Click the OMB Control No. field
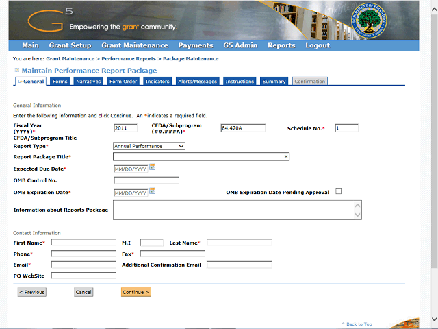Image resolution: width=438 pixels, height=329 pixels. coord(146,180)
